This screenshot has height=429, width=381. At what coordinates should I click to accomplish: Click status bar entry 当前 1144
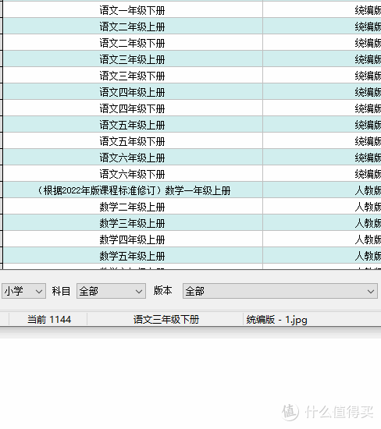point(49,320)
